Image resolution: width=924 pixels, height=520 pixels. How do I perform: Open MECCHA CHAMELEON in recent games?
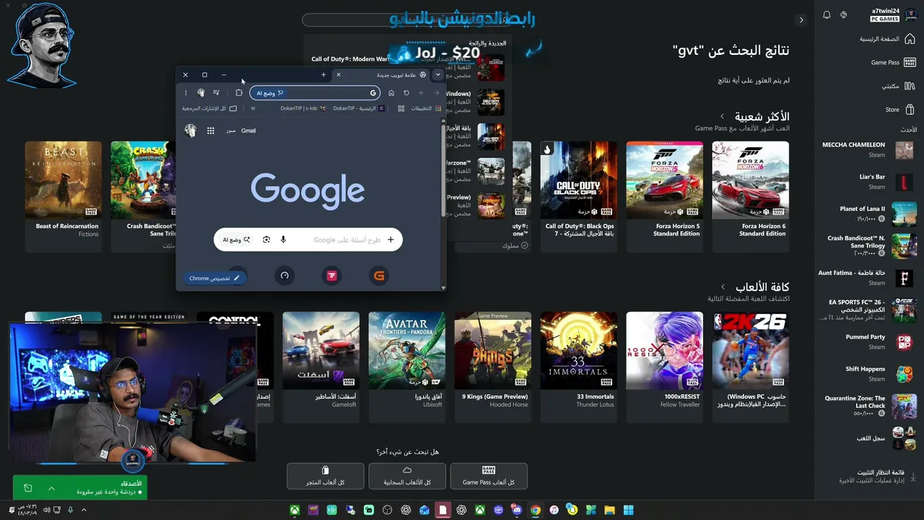click(867, 149)
